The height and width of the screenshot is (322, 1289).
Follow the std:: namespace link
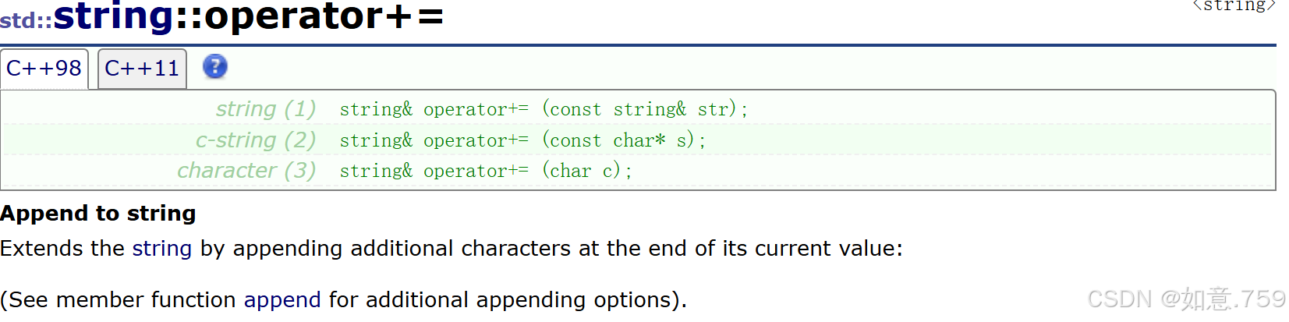point(26,20)
